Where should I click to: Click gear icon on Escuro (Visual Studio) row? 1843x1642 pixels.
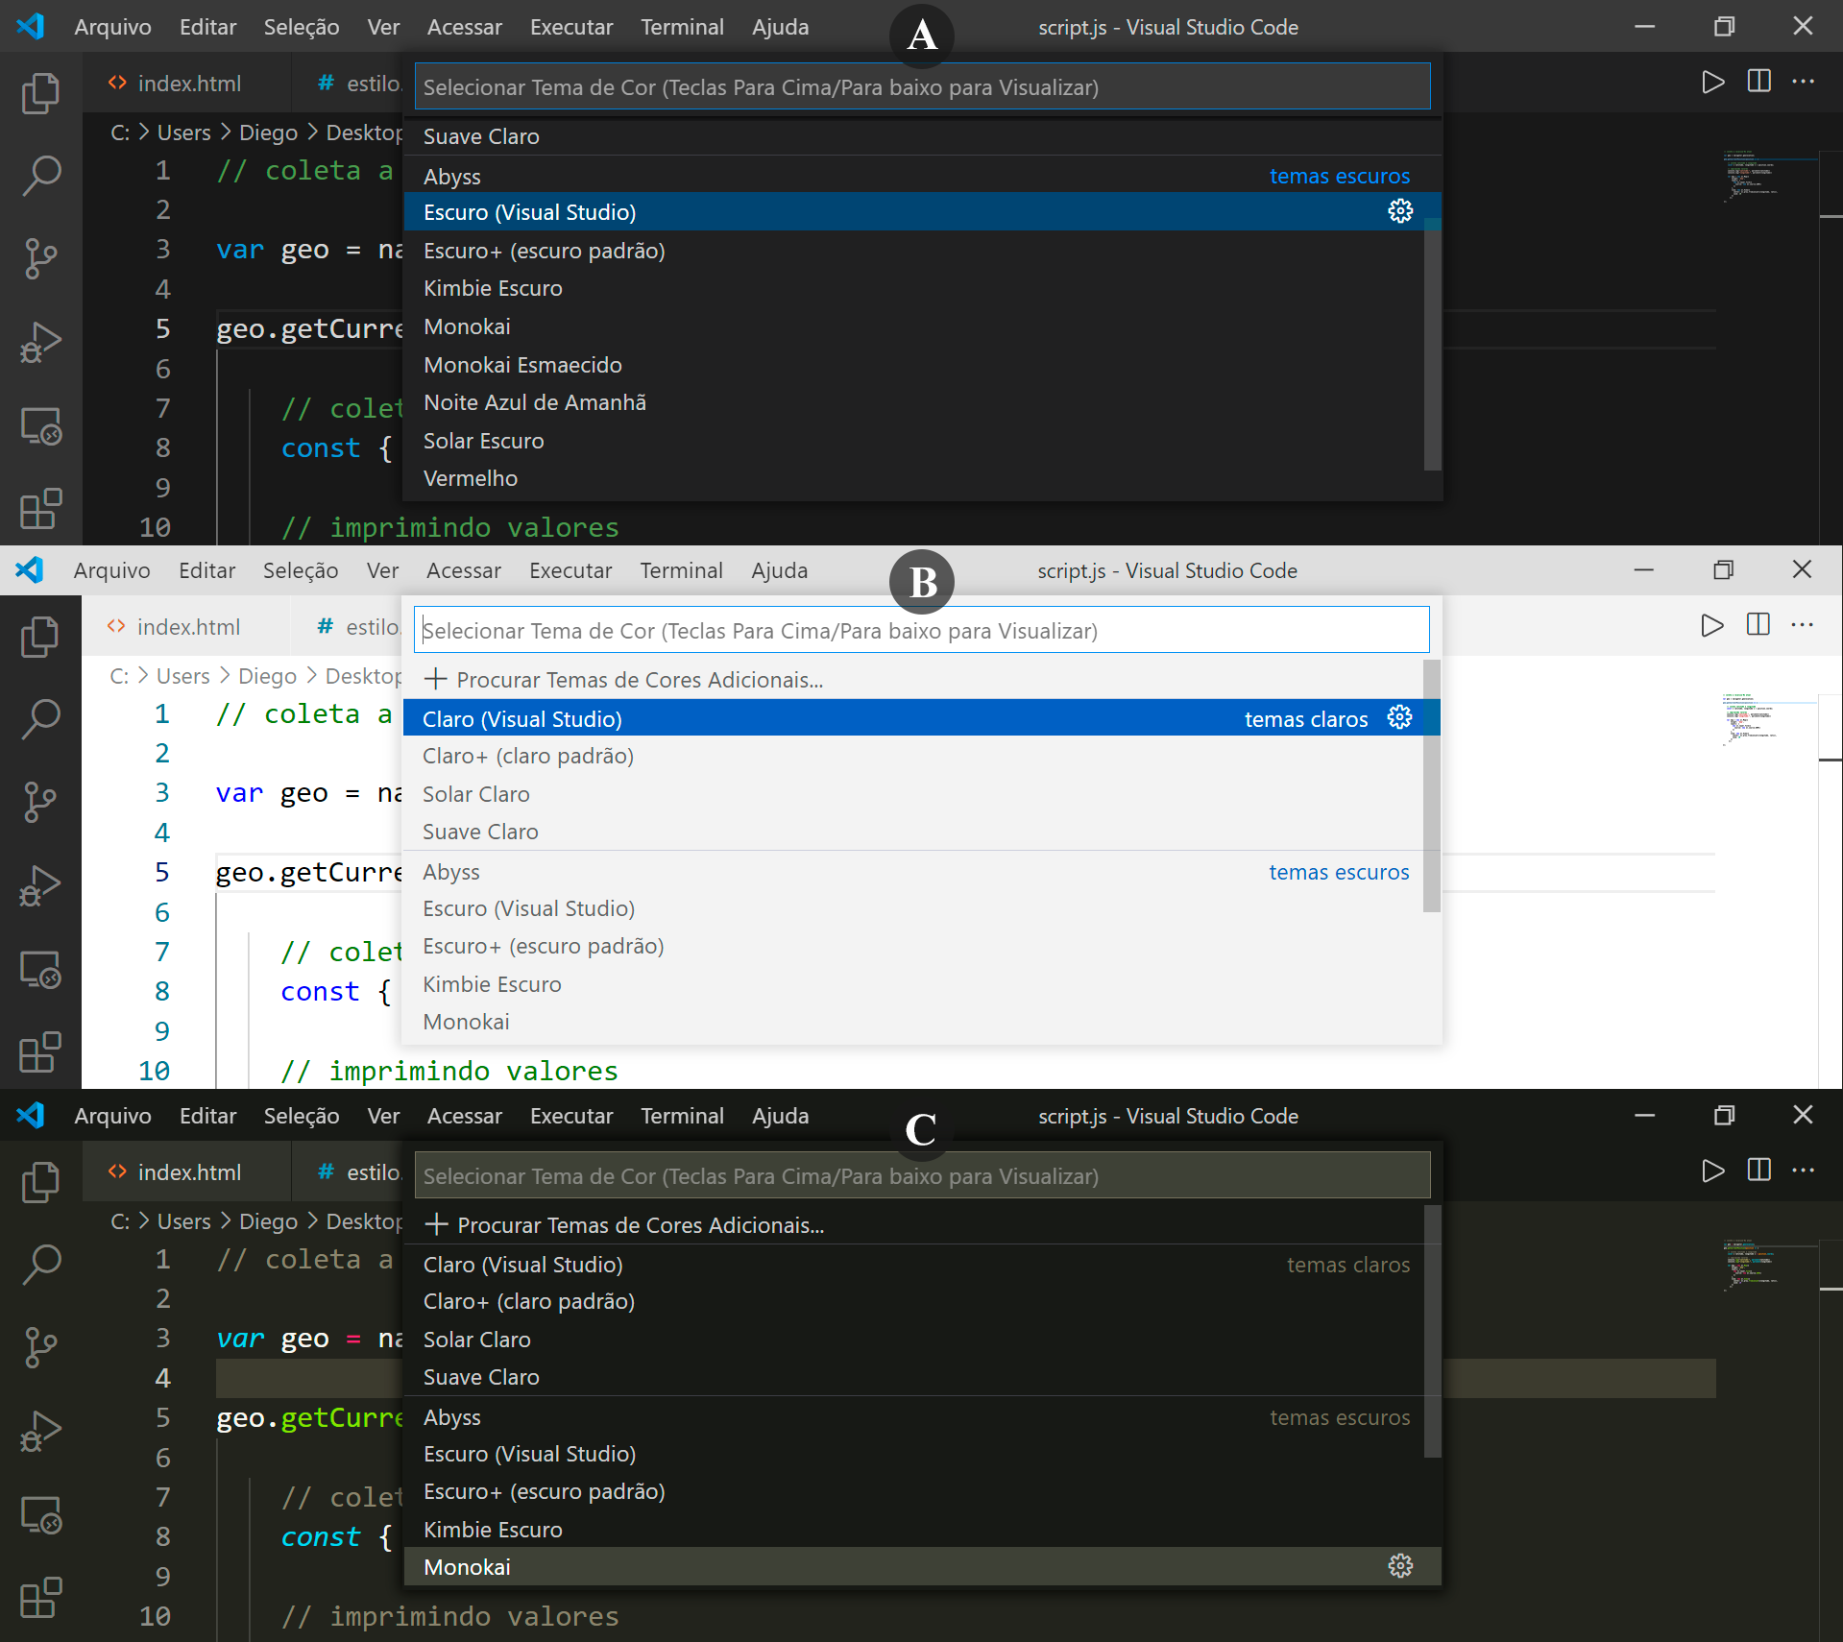point(1400,211)
